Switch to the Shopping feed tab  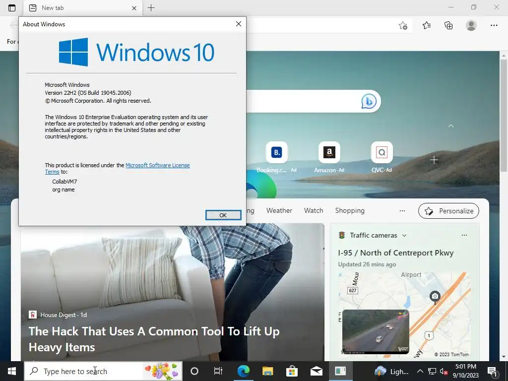[350, 210]
